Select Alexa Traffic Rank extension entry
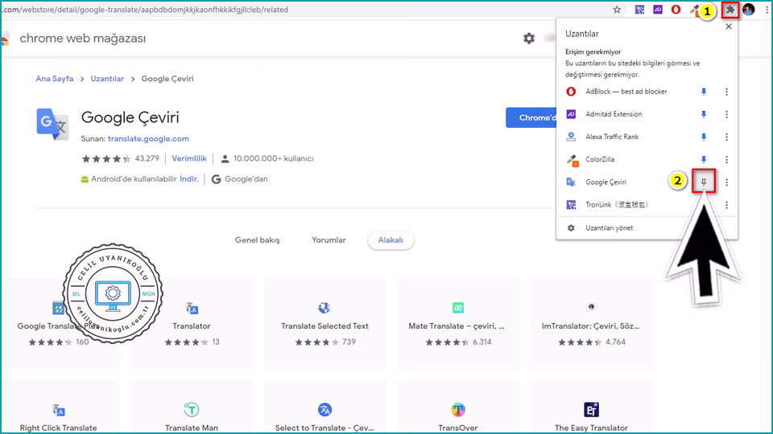 [x=612, y=137]
